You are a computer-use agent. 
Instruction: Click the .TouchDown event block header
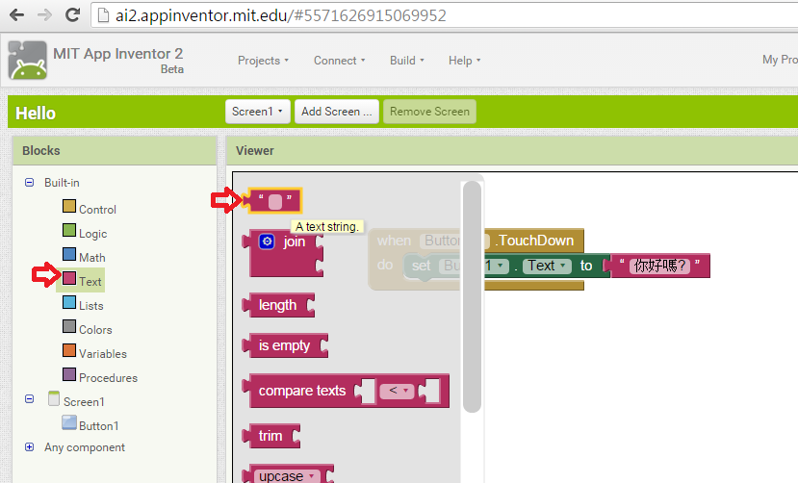(x=534, y=241)
